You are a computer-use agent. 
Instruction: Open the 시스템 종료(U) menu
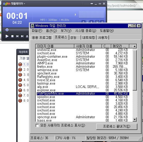[86, 31]
